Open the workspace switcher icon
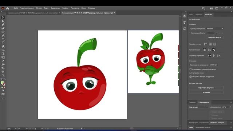The height and width of the screenshot is (131, 233). pyautogui.click(x=217, y=8)
